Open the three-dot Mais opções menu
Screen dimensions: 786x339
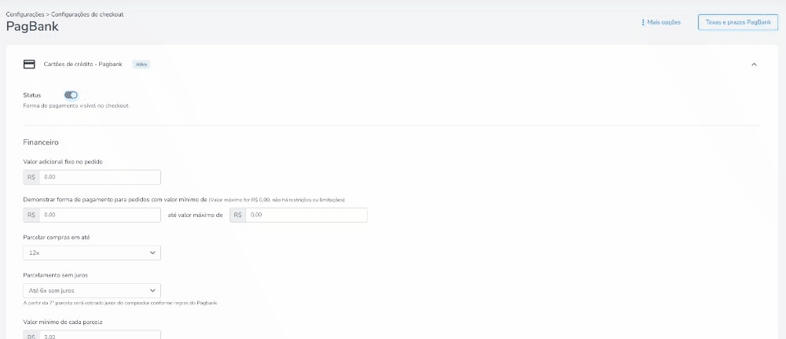[x=661, y=23]
